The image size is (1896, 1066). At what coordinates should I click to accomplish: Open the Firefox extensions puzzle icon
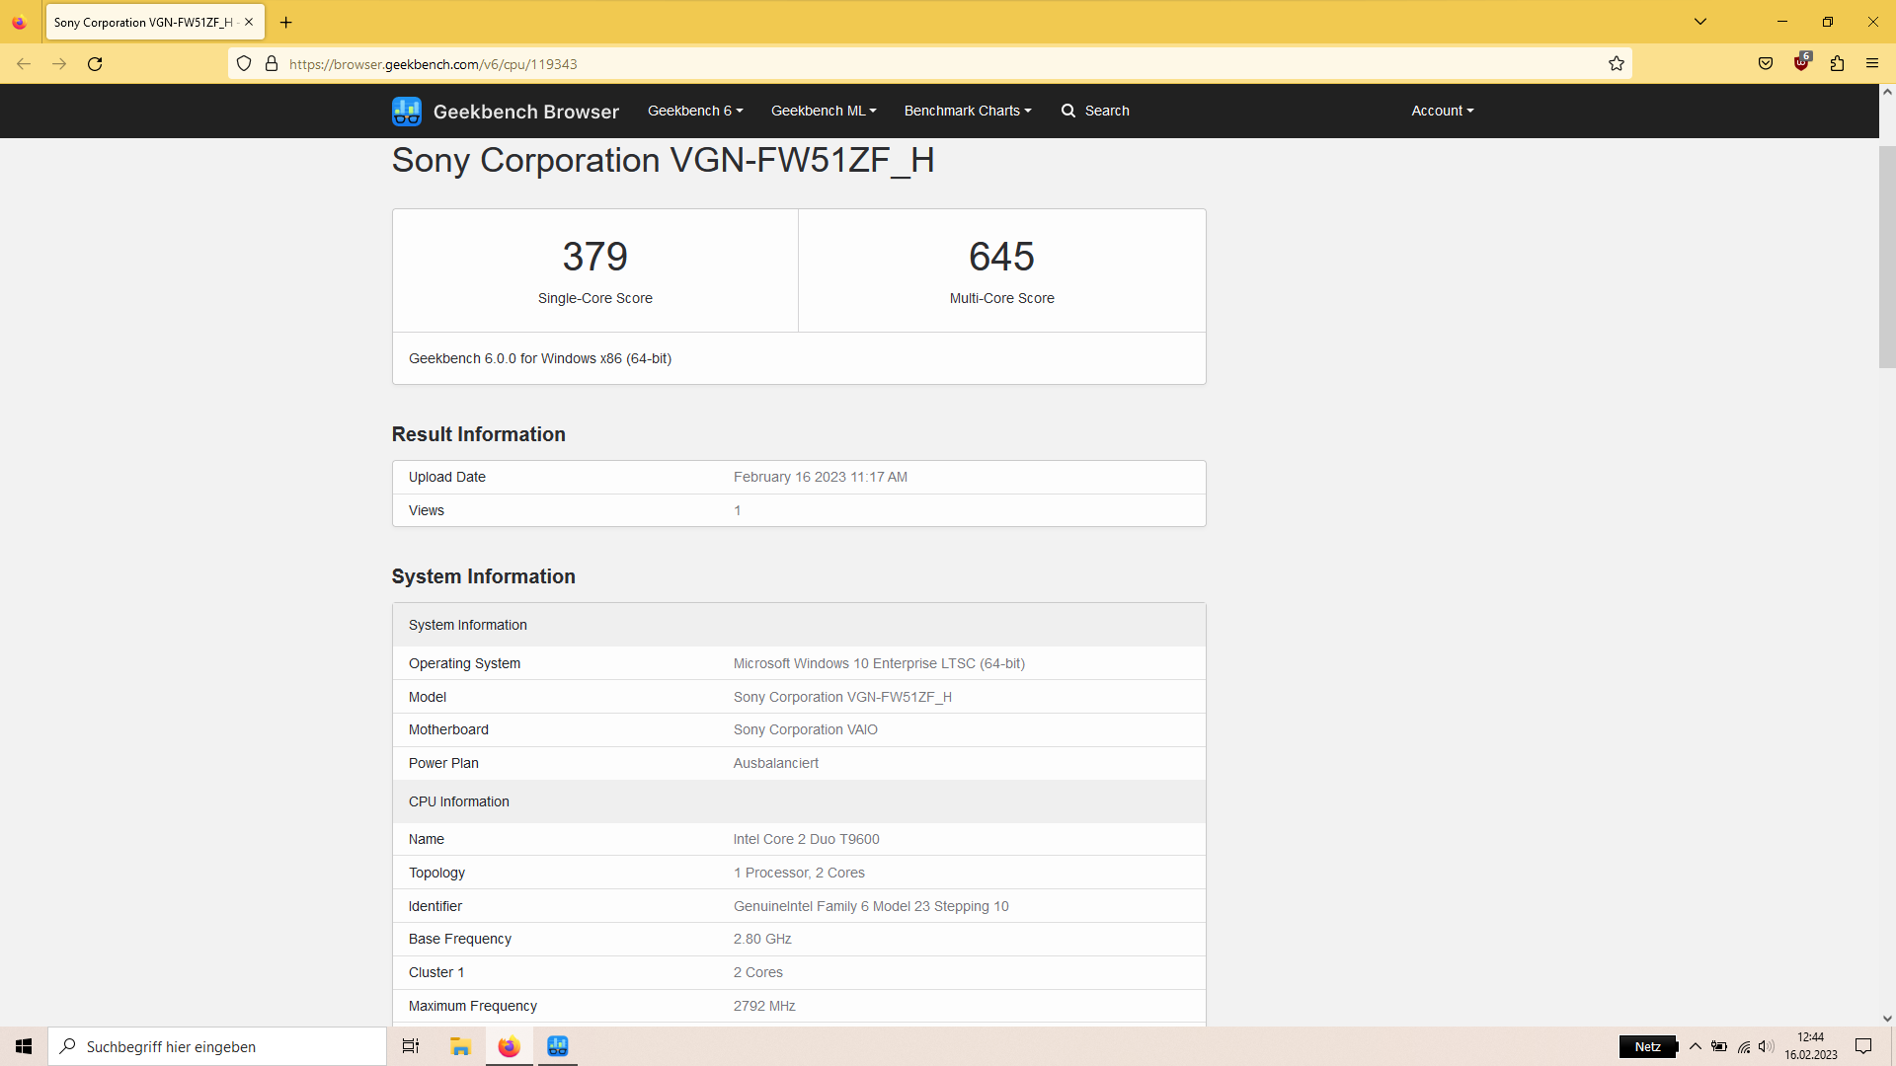pyautogui.click(x=1837, y=64)
